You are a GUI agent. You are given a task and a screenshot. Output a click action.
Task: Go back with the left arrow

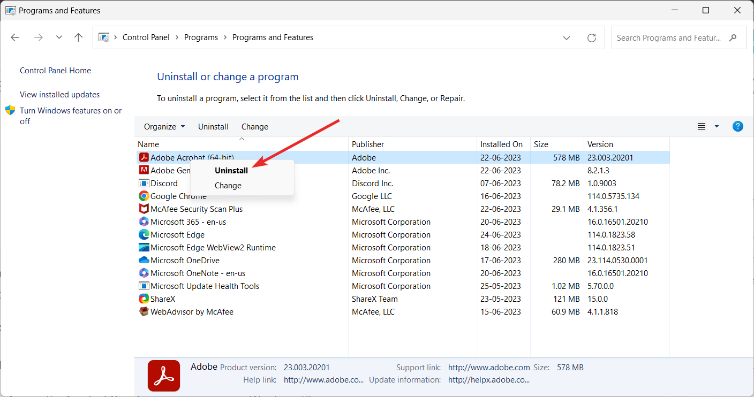15,37
